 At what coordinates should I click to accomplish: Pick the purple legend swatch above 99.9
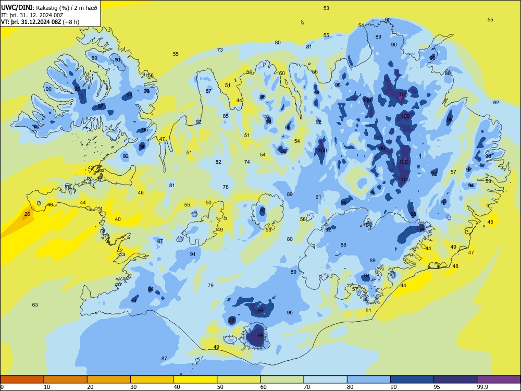tap(499, 380)
